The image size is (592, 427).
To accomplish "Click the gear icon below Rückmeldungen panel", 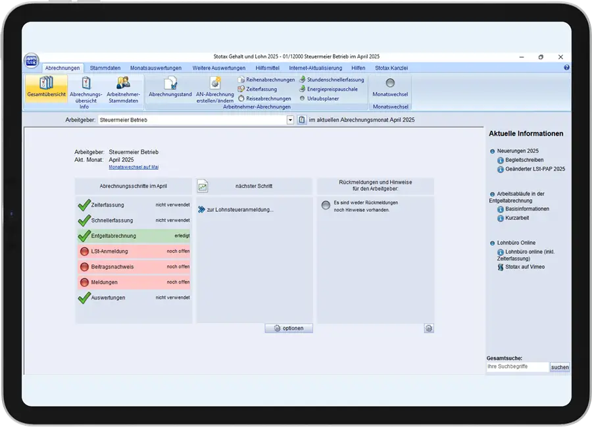I will coord(428,328).
